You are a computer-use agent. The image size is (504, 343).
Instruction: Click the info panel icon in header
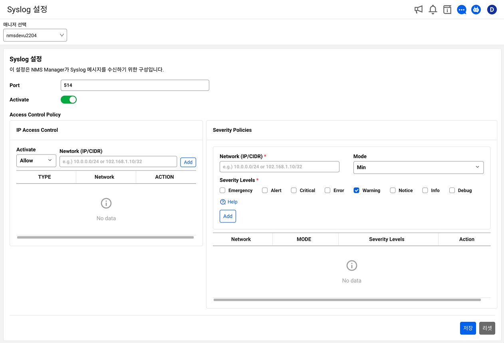tap(447, 10)
